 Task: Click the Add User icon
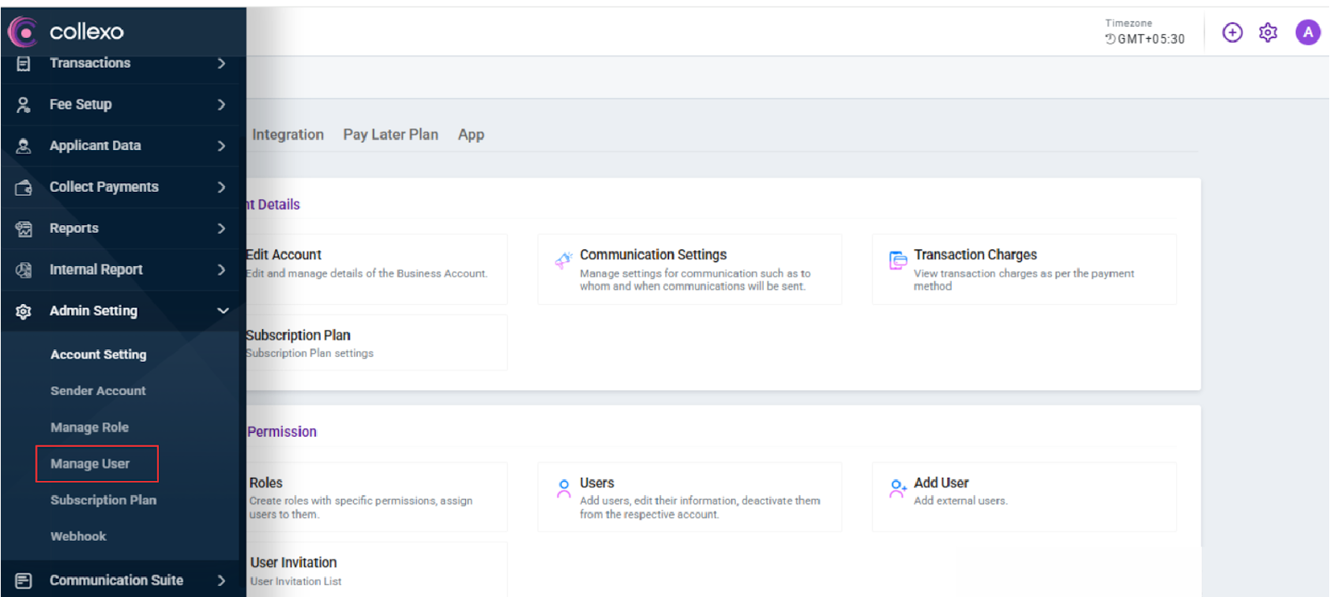point(898,488)
